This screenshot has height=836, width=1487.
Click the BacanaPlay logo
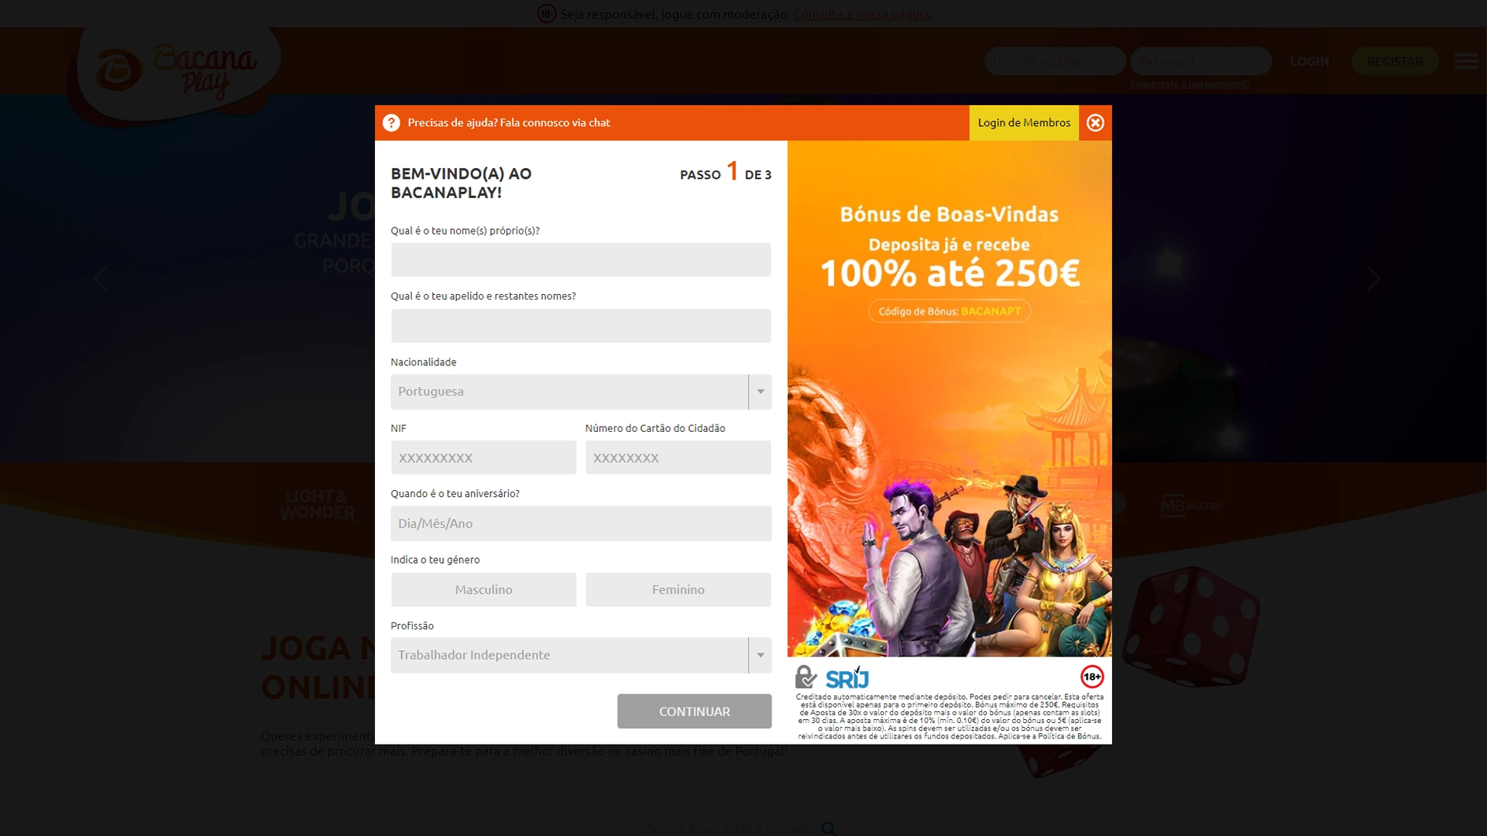[177, 74]
